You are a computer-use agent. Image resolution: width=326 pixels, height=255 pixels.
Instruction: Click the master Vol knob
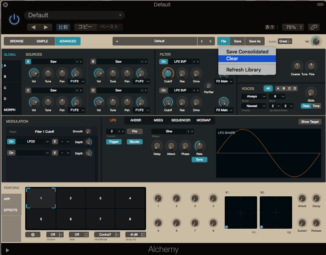click(x=316, y=41)
